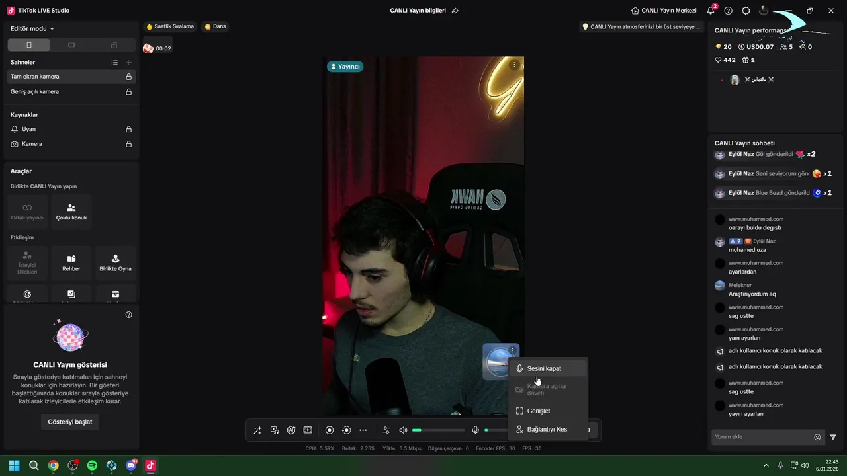Open the chat filter icon
The height and width of the screenshot is (476, 847).
(x=833, y=437)
